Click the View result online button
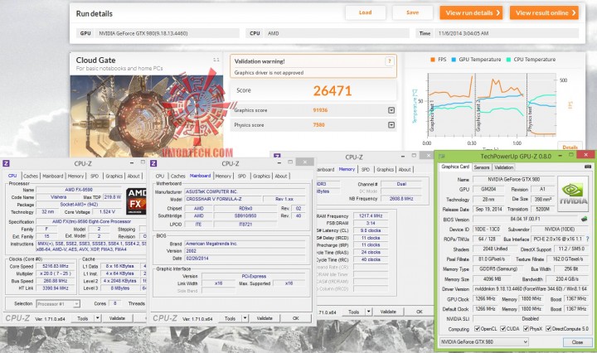597x353 pixels. [545, 12]
